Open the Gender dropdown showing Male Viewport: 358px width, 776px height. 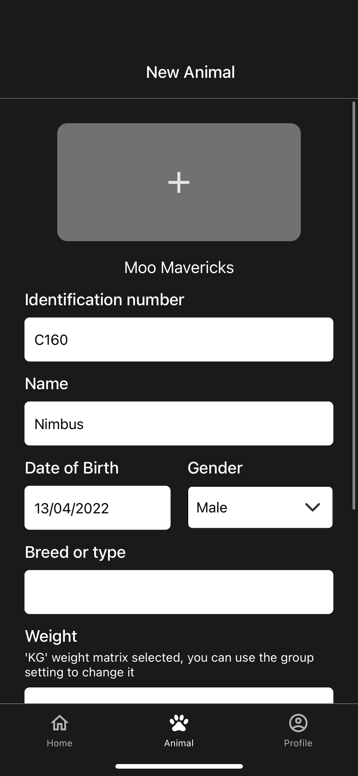[260, 507]
